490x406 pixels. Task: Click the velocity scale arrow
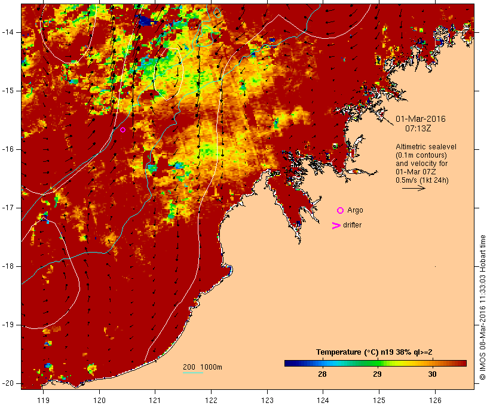click(414, 188)
